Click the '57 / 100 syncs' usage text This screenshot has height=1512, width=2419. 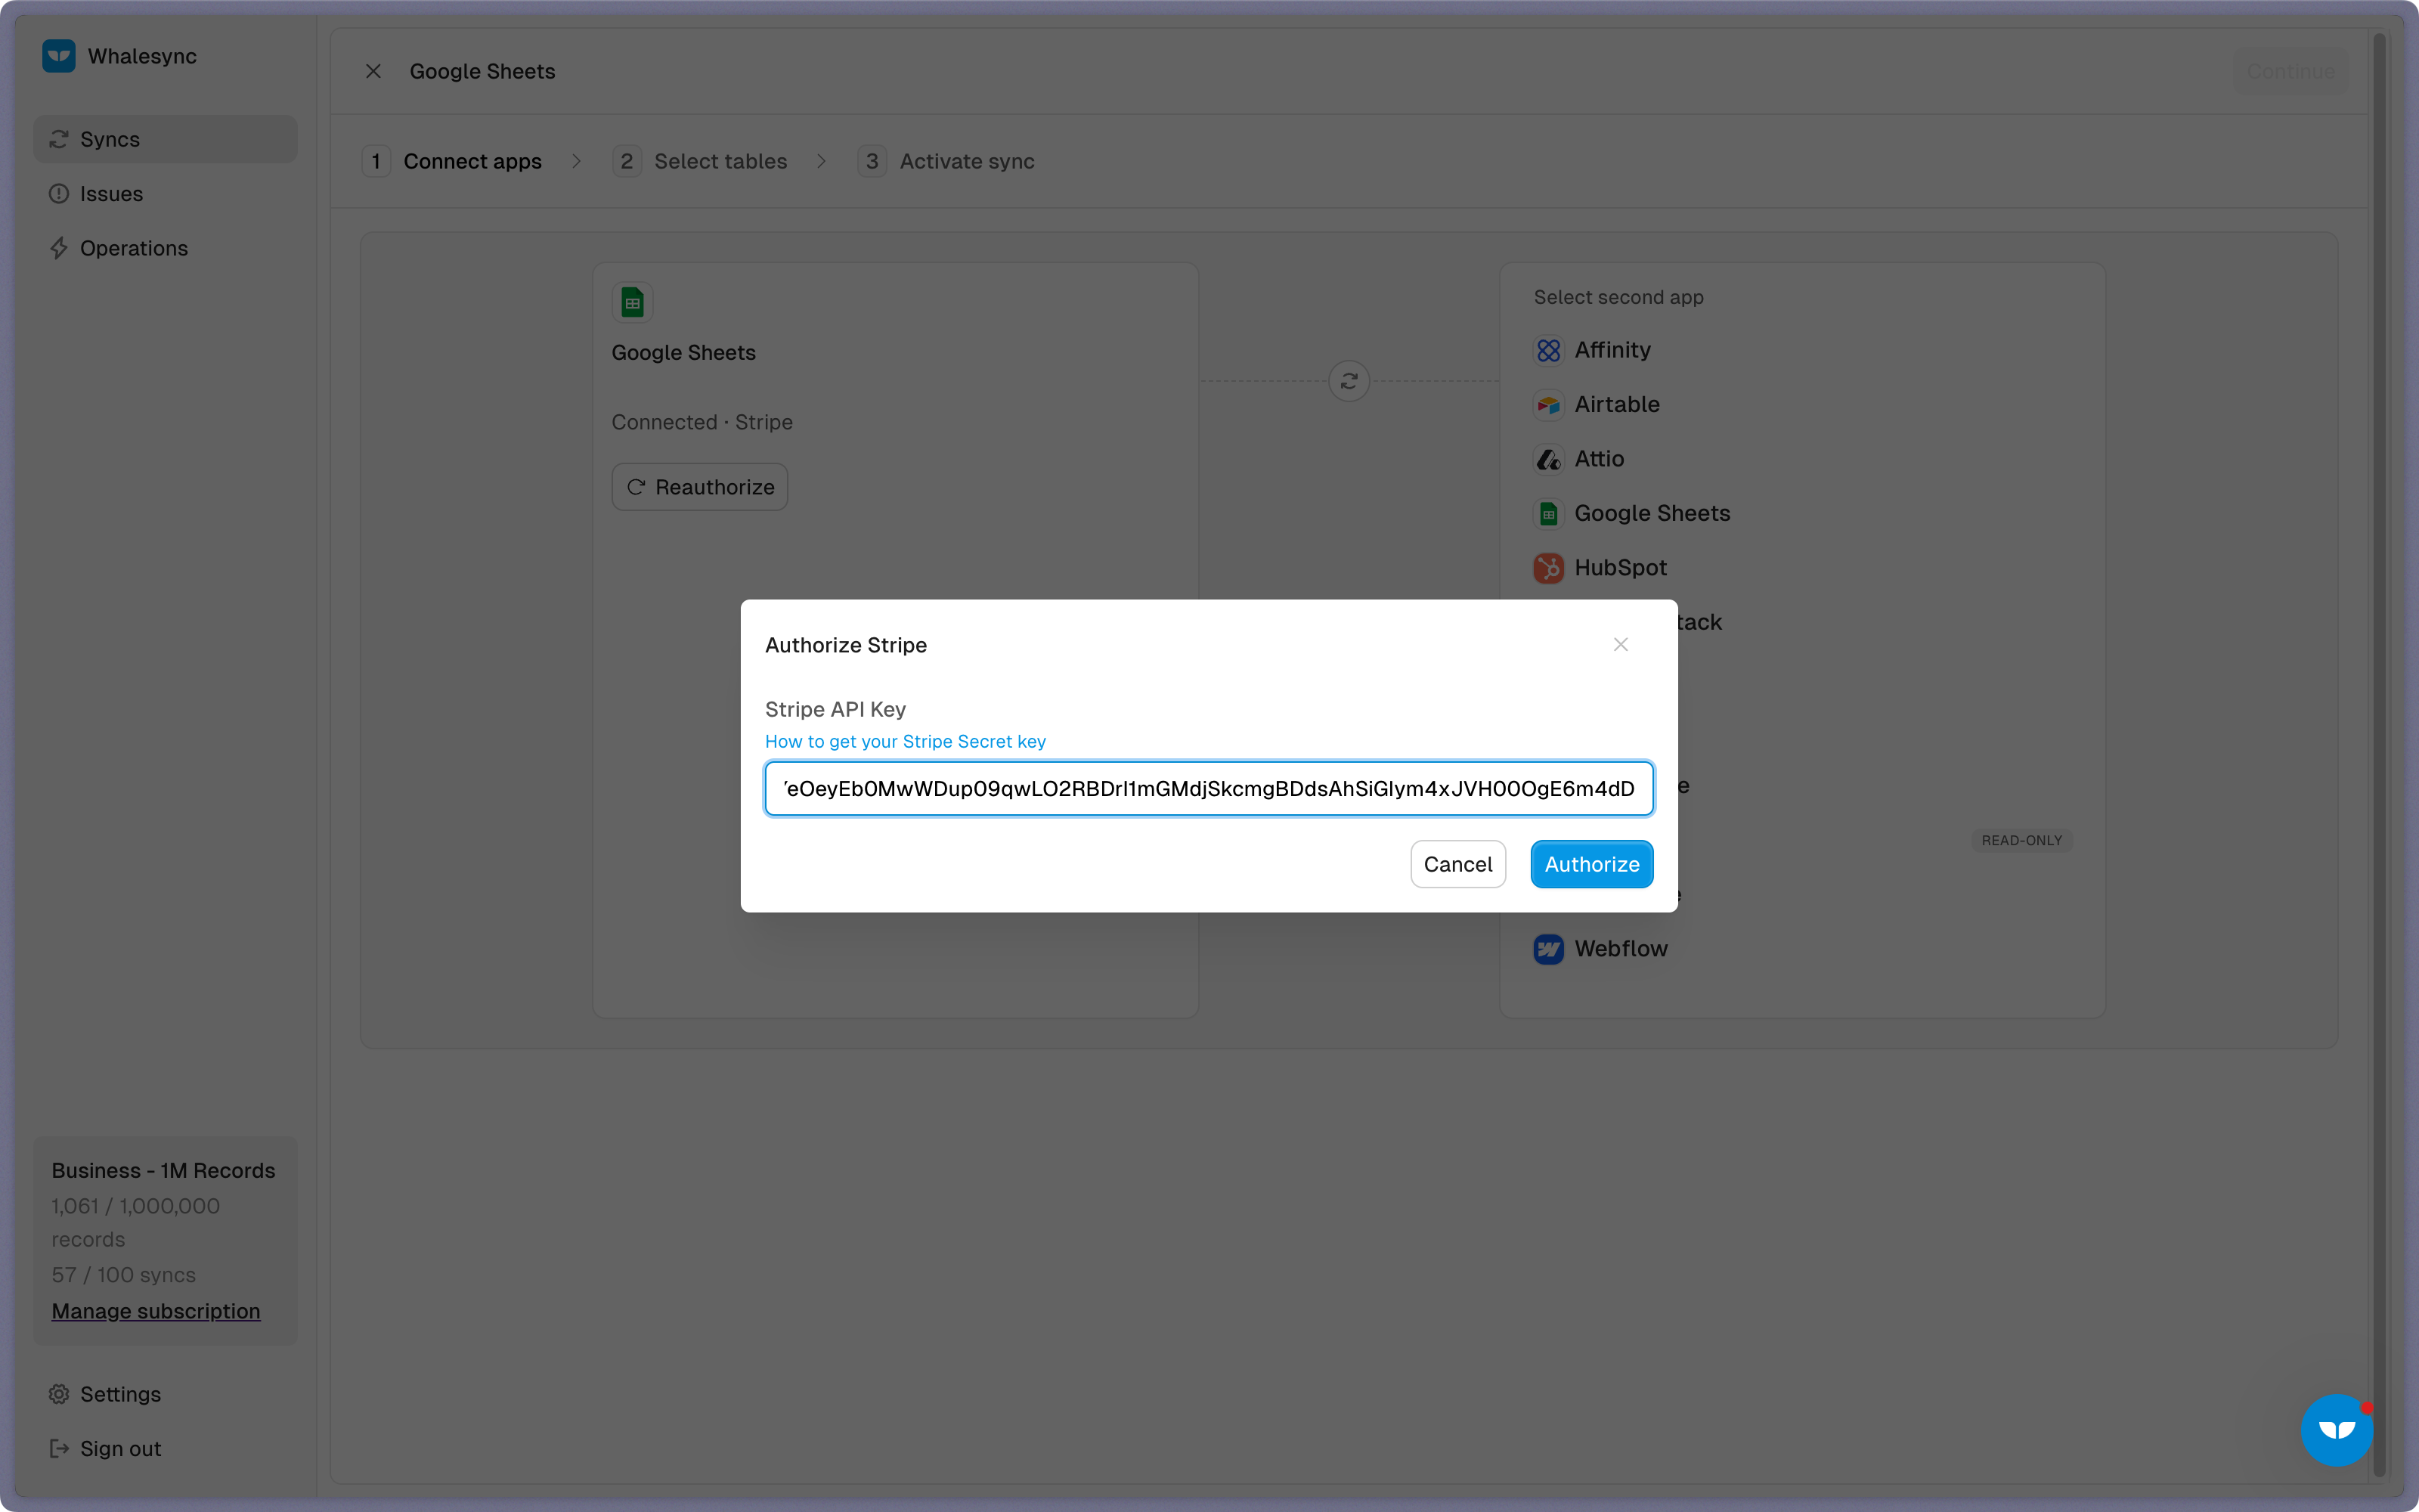[x=124, y=1275]
